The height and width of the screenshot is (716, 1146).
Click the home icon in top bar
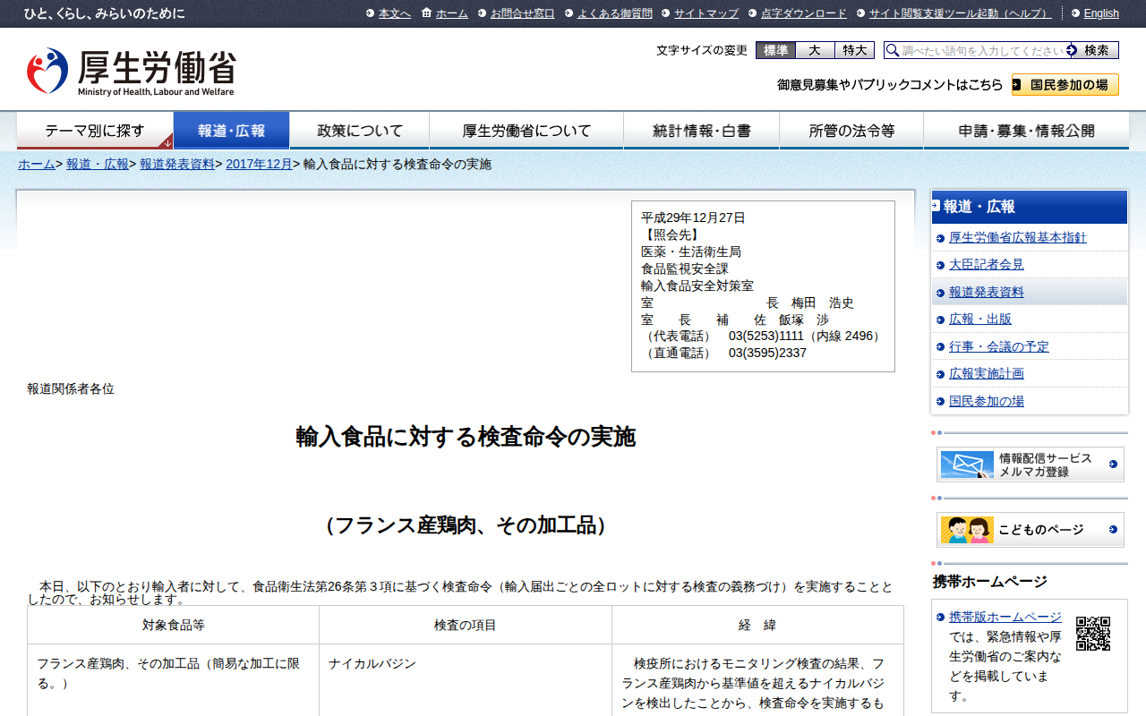pyautogui.click(x=426, y=13)
